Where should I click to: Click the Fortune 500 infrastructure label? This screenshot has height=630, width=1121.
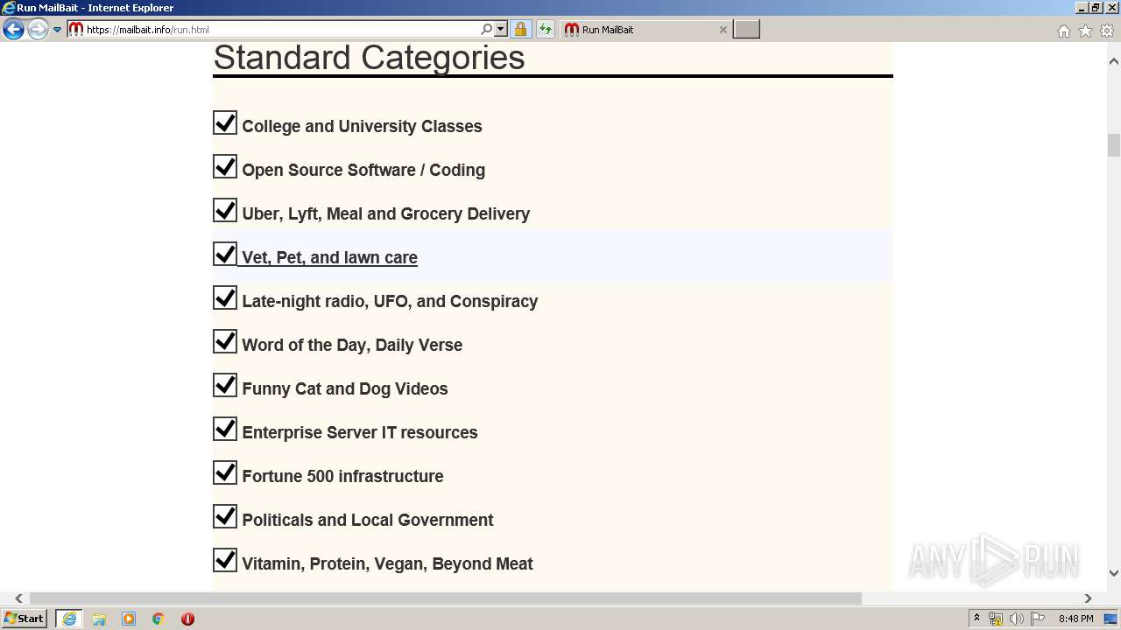coord(342,476)
